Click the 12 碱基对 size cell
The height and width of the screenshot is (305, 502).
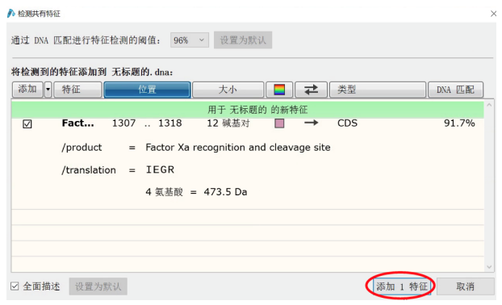pos(228,123)
